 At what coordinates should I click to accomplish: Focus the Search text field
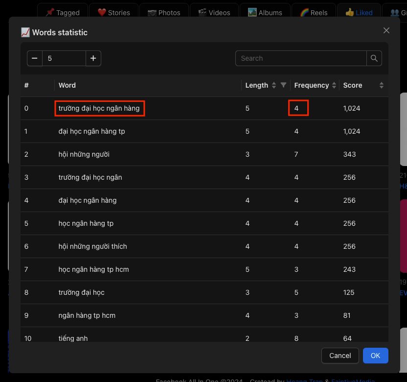[x=301, y=58]
